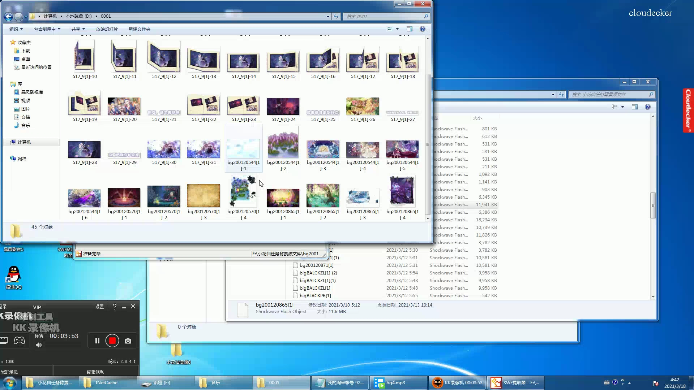The image size is (694, 390).
Task: Open Explorer help question mark icon
Action: tap(422, 29)
